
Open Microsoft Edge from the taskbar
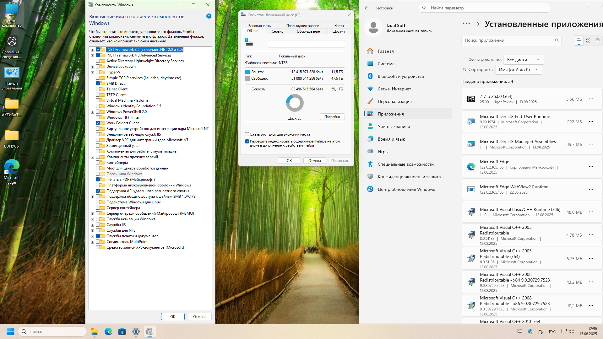point(108,331)
